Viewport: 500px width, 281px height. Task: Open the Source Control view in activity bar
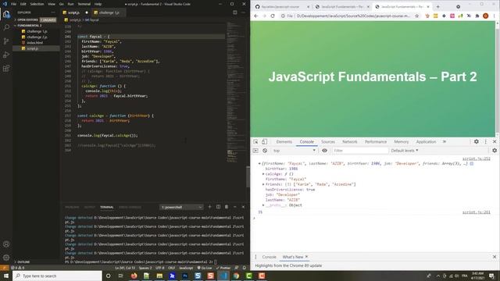coord(6,41)
